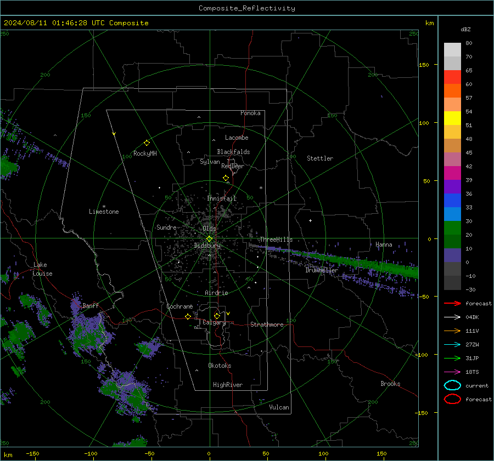The width and height of the screenshot is (494, 461).
Task: Click the red 'forecast' ellipse legend icon
Action: tap(452, 399)
